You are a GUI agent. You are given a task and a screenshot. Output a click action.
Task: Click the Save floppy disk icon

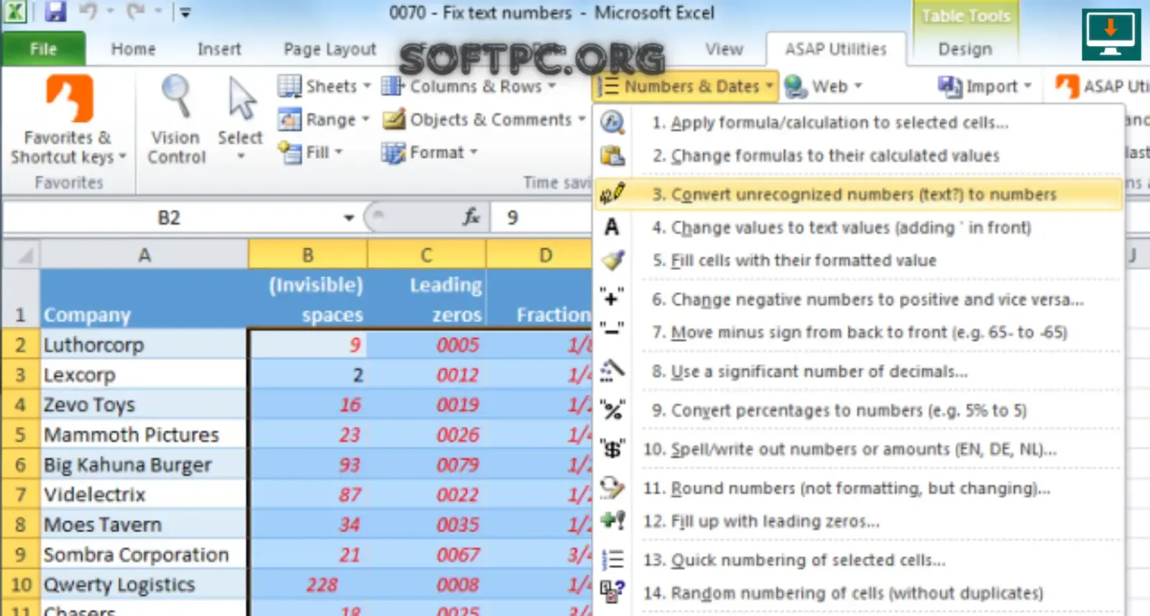54,12
